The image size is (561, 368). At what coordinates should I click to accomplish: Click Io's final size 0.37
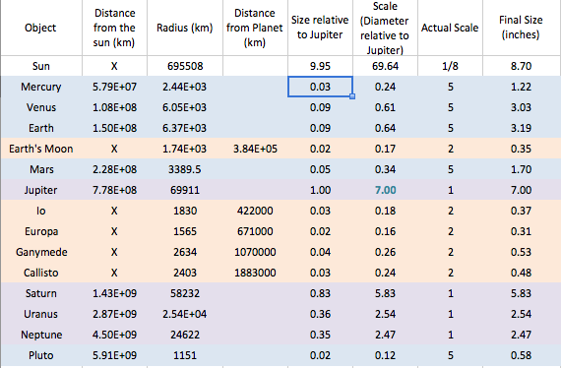pyautogui.click(x=522, y=211)
